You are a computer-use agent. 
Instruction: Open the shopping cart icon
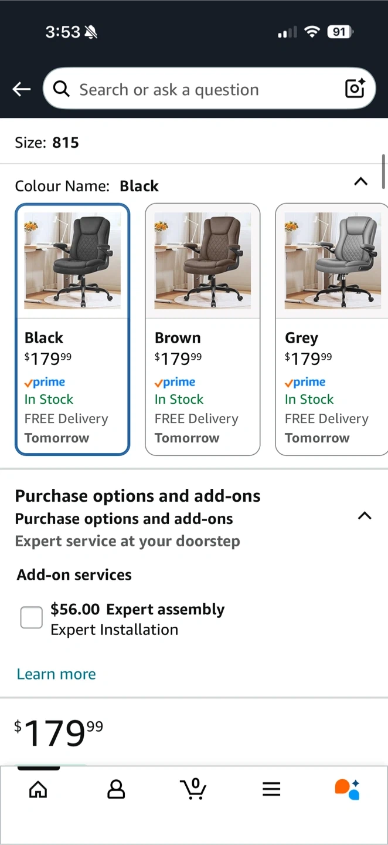pyautogui.click(x=193, y=789)
